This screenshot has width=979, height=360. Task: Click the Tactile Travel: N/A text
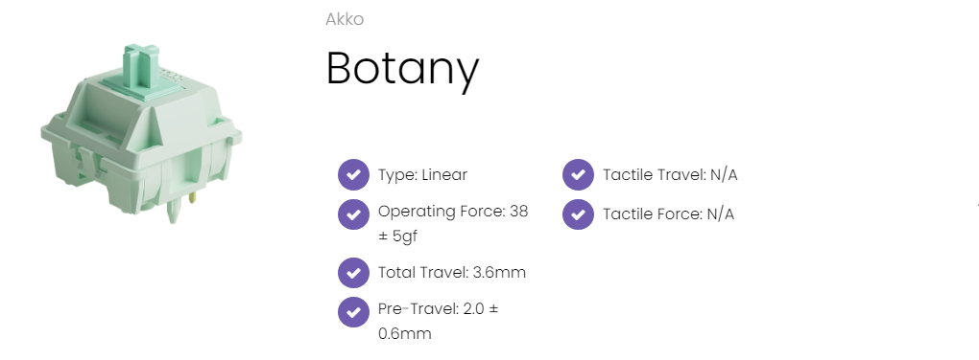click(x=670, y=175)
